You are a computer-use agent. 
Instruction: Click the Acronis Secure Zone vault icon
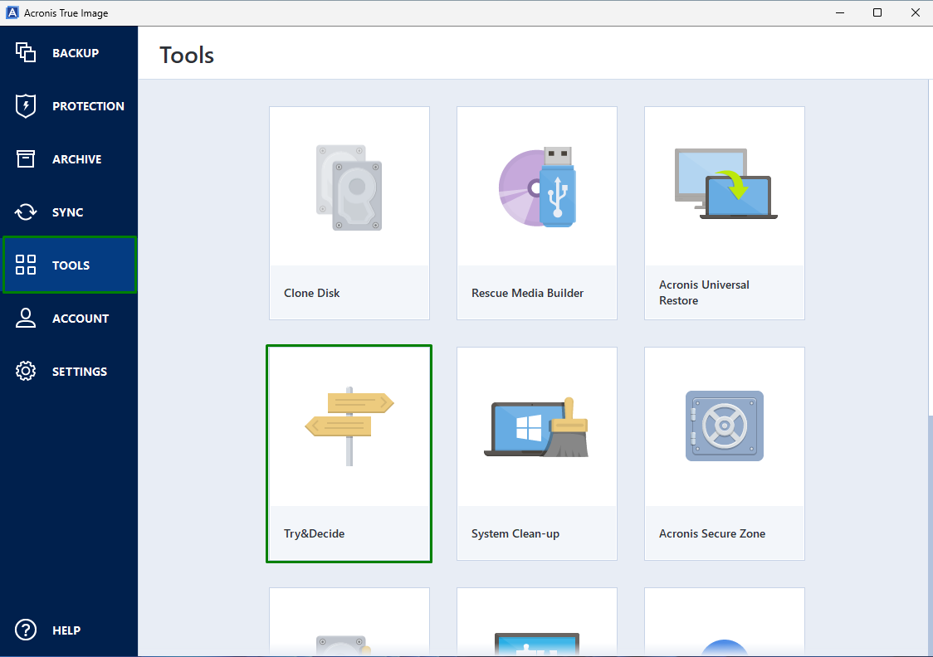tap(724, 426)
